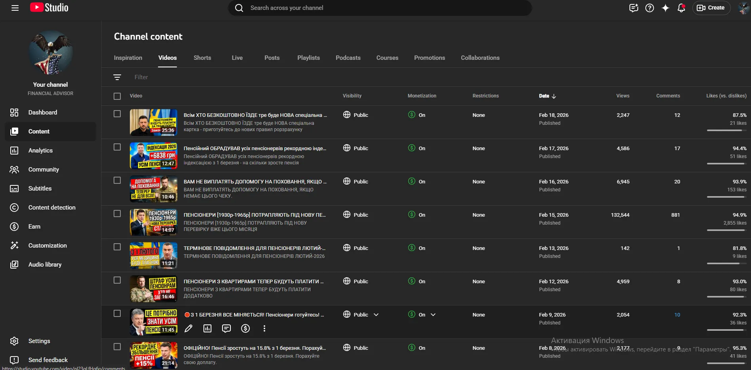The image size is (751, 370).
Task: Check the Feb 16, 2026 video checkbox
Action: [x=117, y=181]
